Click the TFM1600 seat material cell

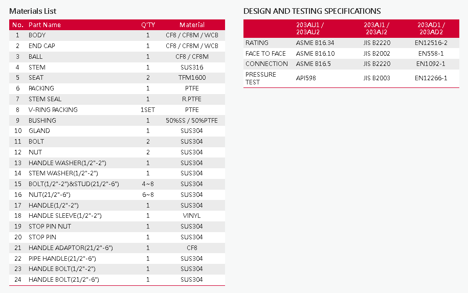click(x=192, y=78)
